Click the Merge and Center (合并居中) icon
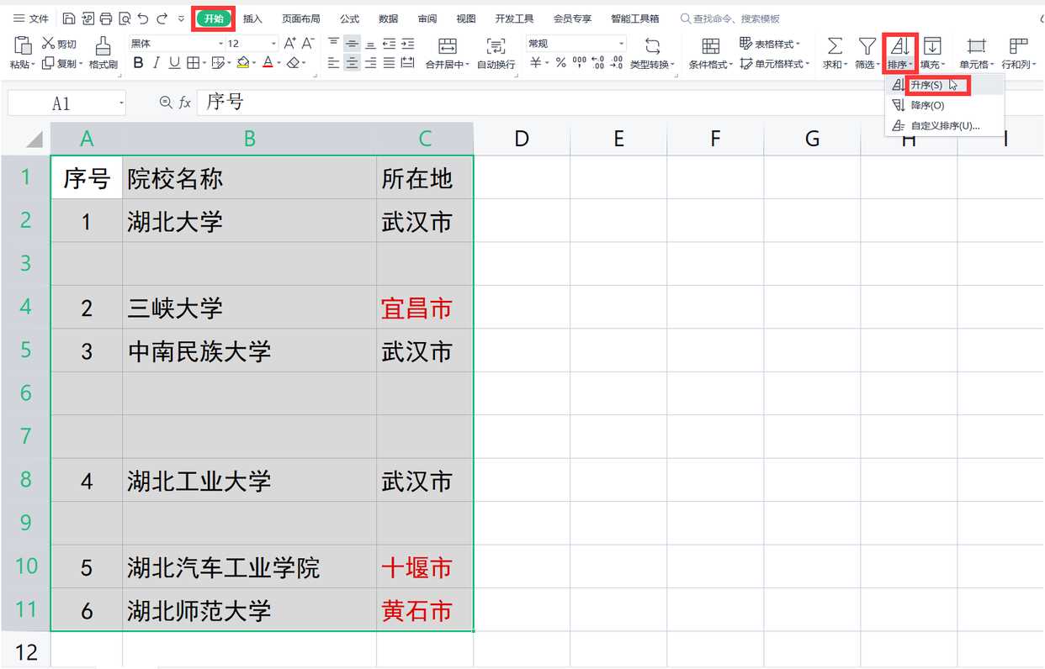Image resolution: width=1045 pixels, height=669 pixels. point(448,46)
